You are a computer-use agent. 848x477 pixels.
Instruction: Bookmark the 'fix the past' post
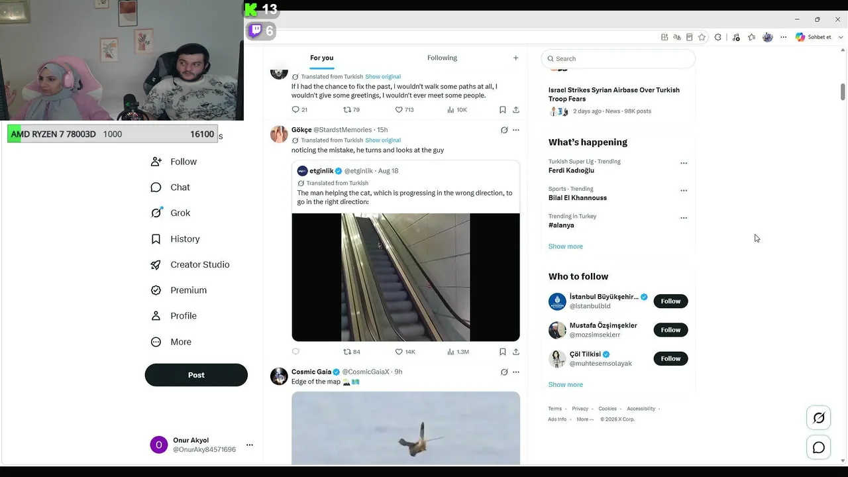pos(503,110)
